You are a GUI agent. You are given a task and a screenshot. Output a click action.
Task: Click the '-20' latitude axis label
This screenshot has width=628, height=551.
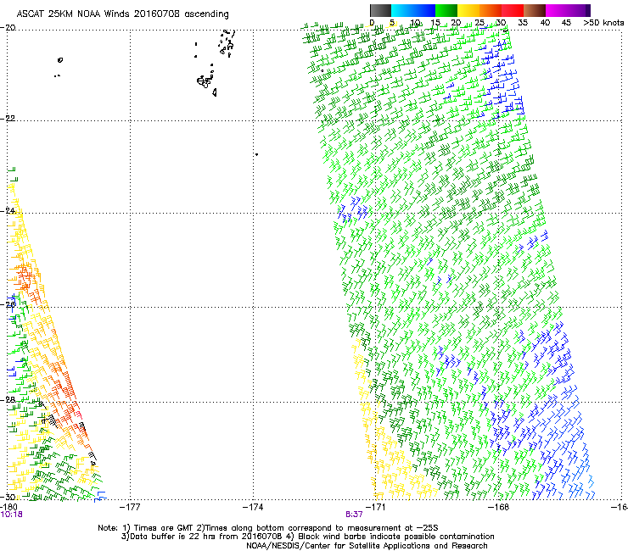[x=8, y=27]
